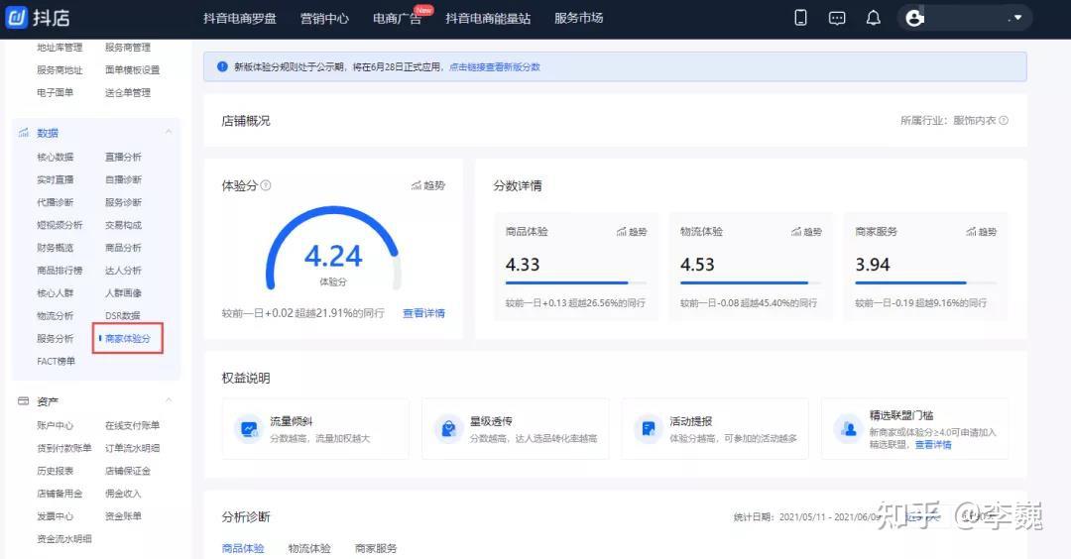Screen dimensions: 1071x559
Task: Open 抖音电商罗盘 in top navigation
Action: [240, 19]
